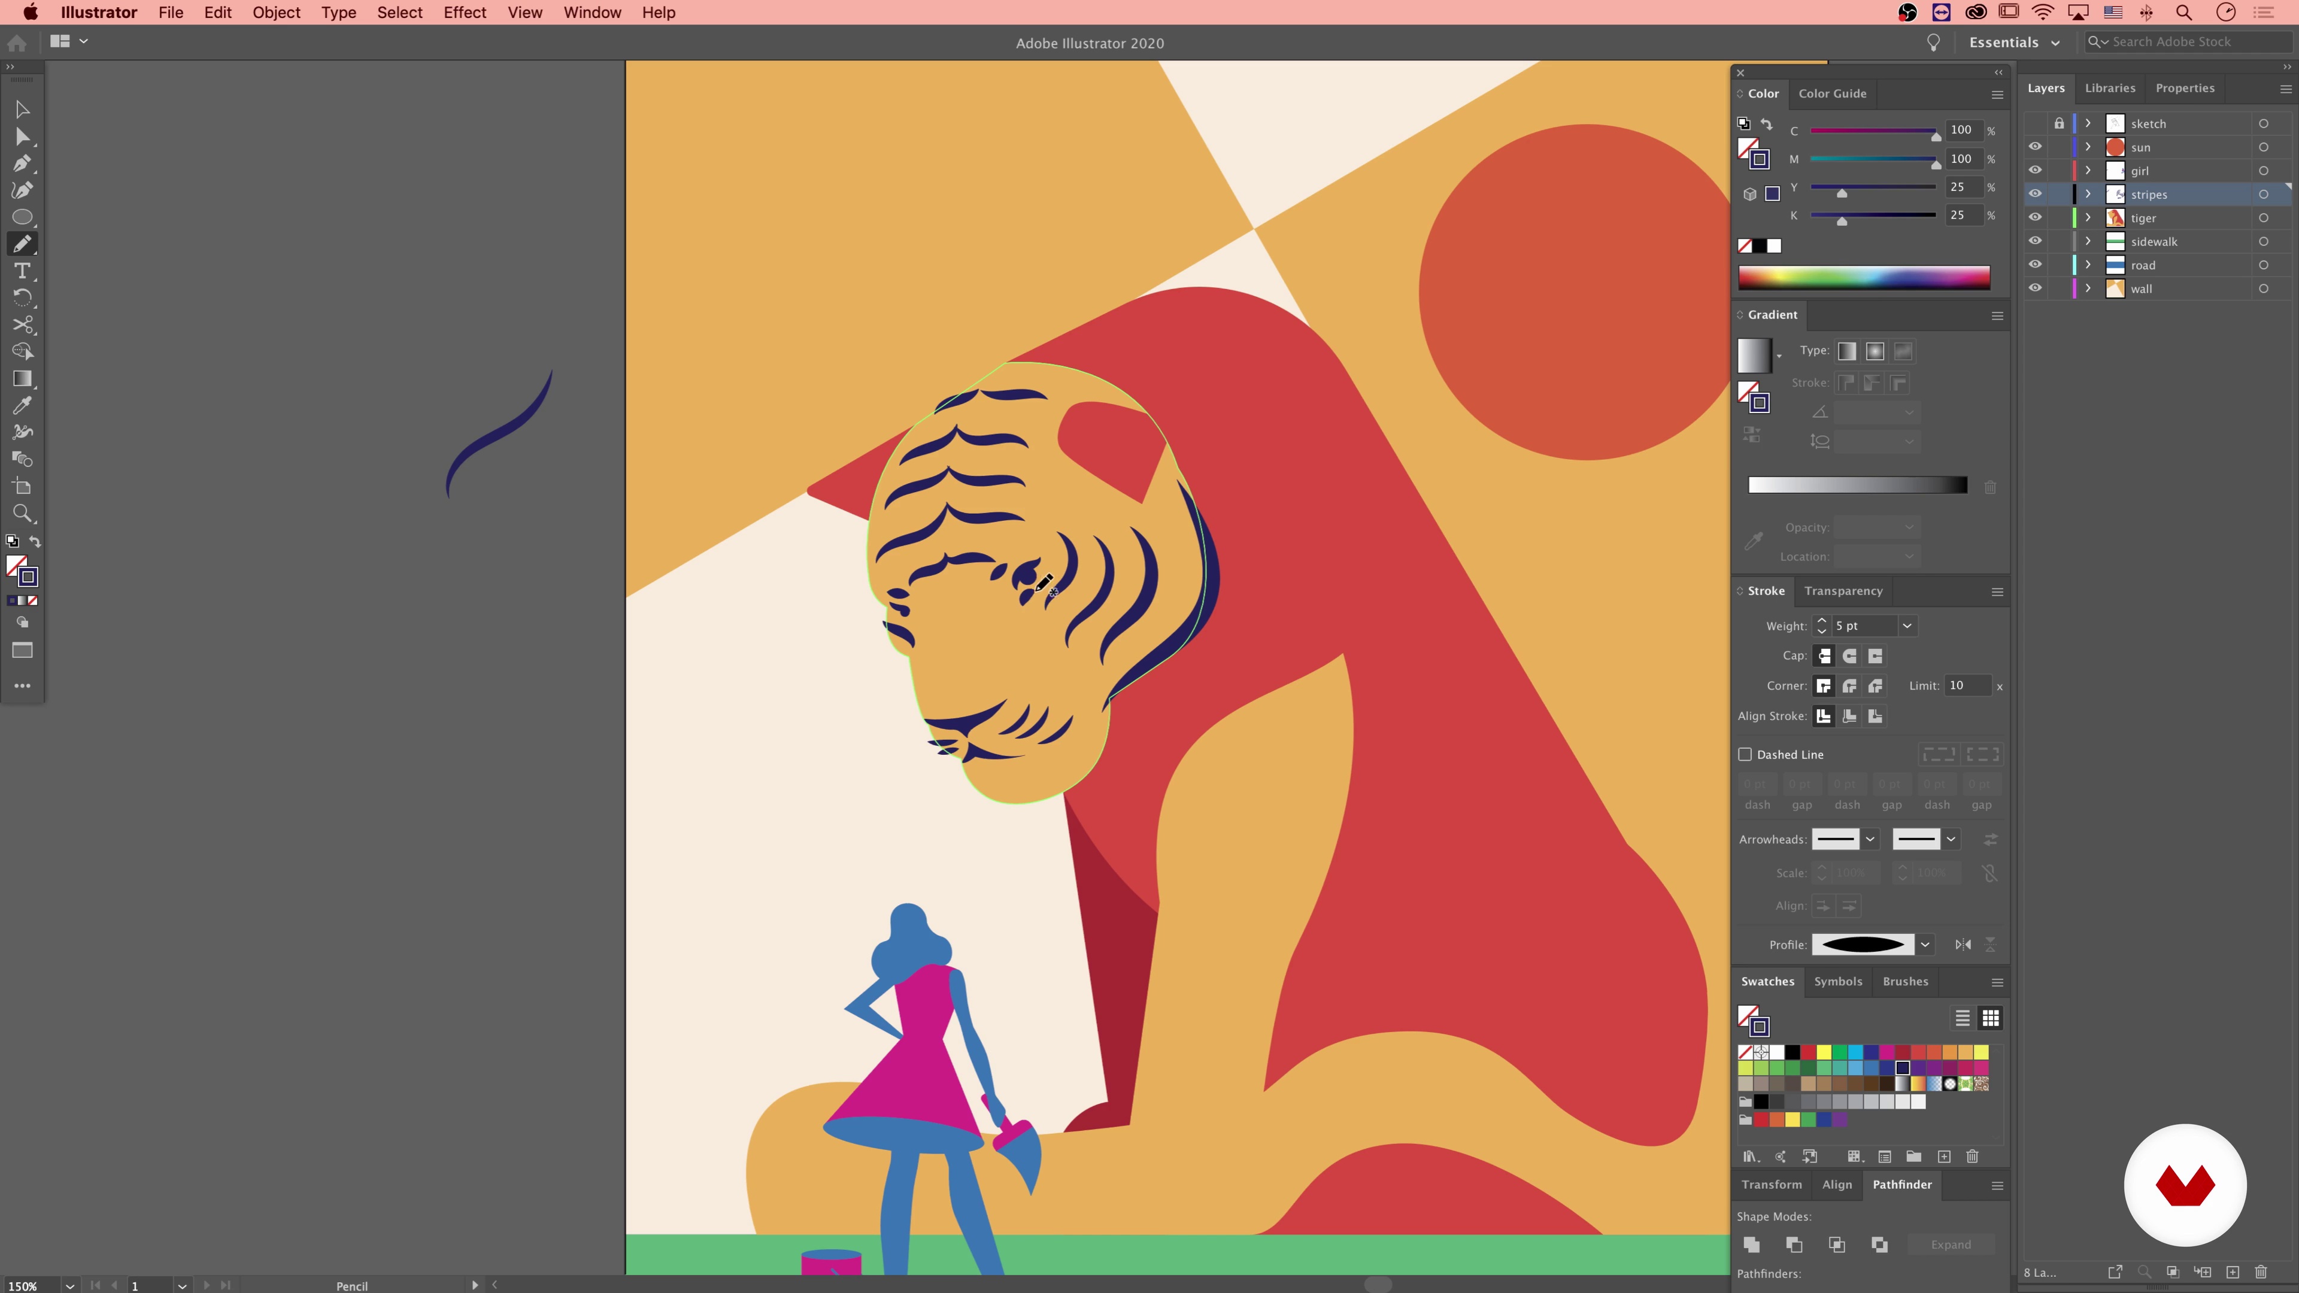
Task: Hide the tiger layer
Action: point(2035,217)
